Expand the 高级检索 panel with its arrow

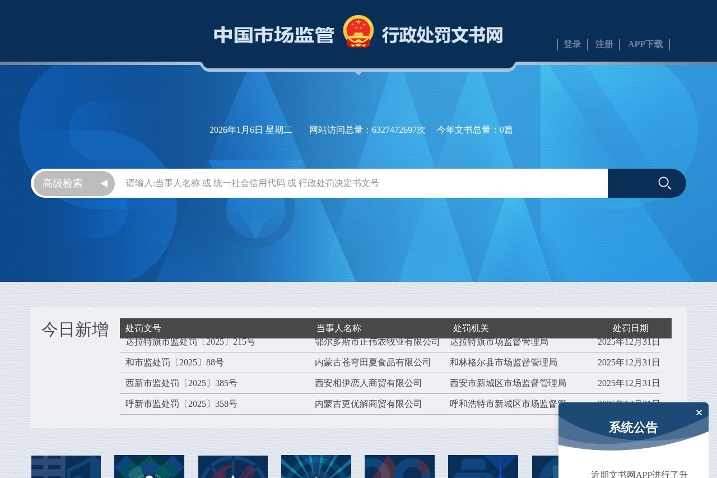tap(104, 183)
